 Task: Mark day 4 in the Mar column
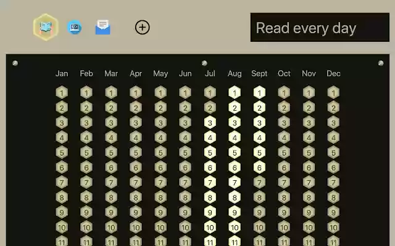pyautogui.click(x=111, y=138)
